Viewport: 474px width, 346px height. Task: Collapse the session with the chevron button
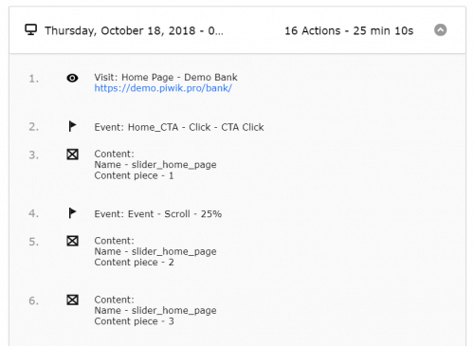click(440, 30)
